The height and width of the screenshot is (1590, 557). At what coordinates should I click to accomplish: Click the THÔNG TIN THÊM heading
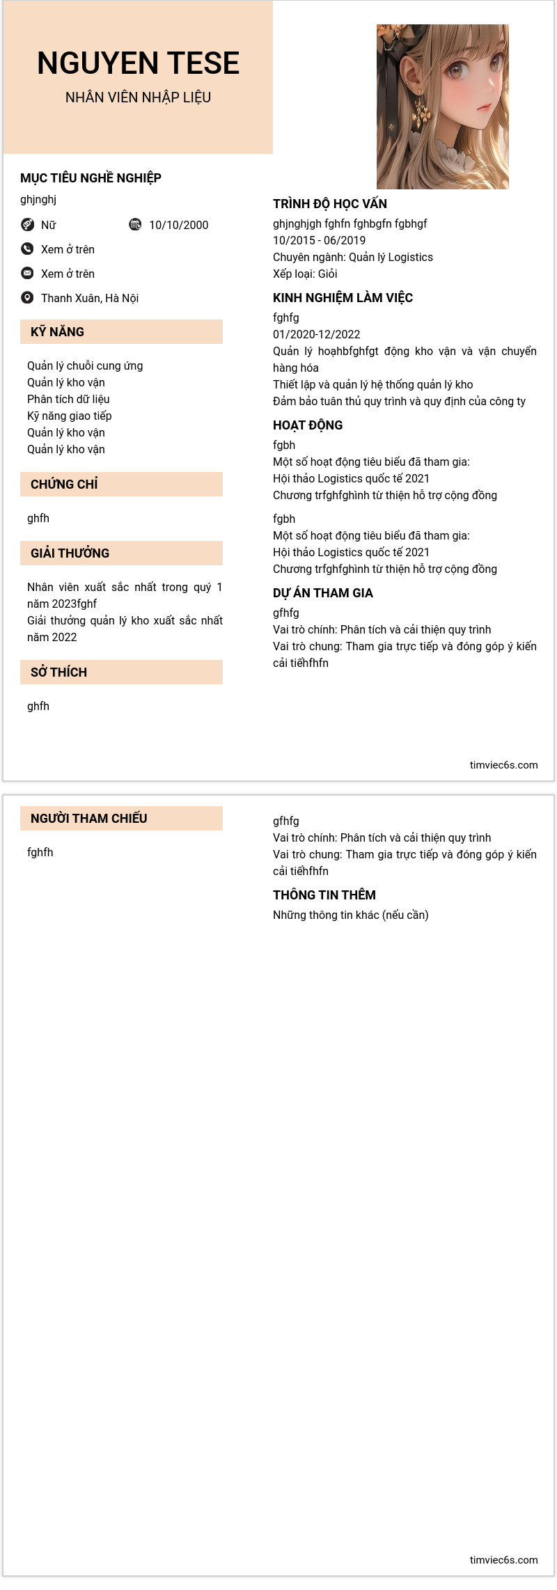[x=324, y=895]
